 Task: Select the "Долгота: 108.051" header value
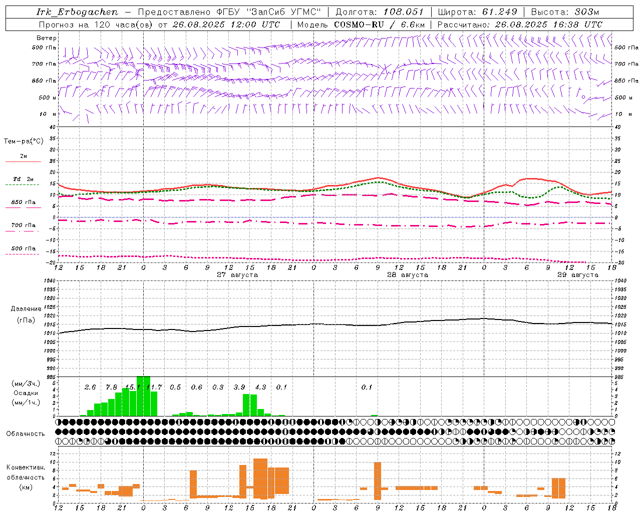point(379,12)
